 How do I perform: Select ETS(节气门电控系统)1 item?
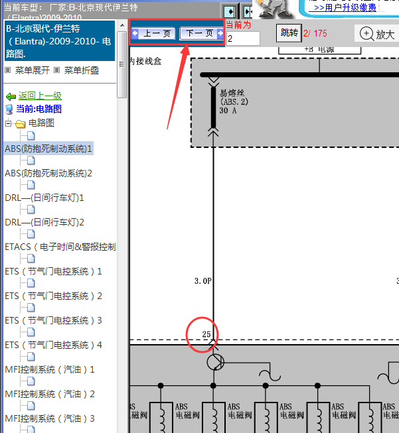point(53,271)
